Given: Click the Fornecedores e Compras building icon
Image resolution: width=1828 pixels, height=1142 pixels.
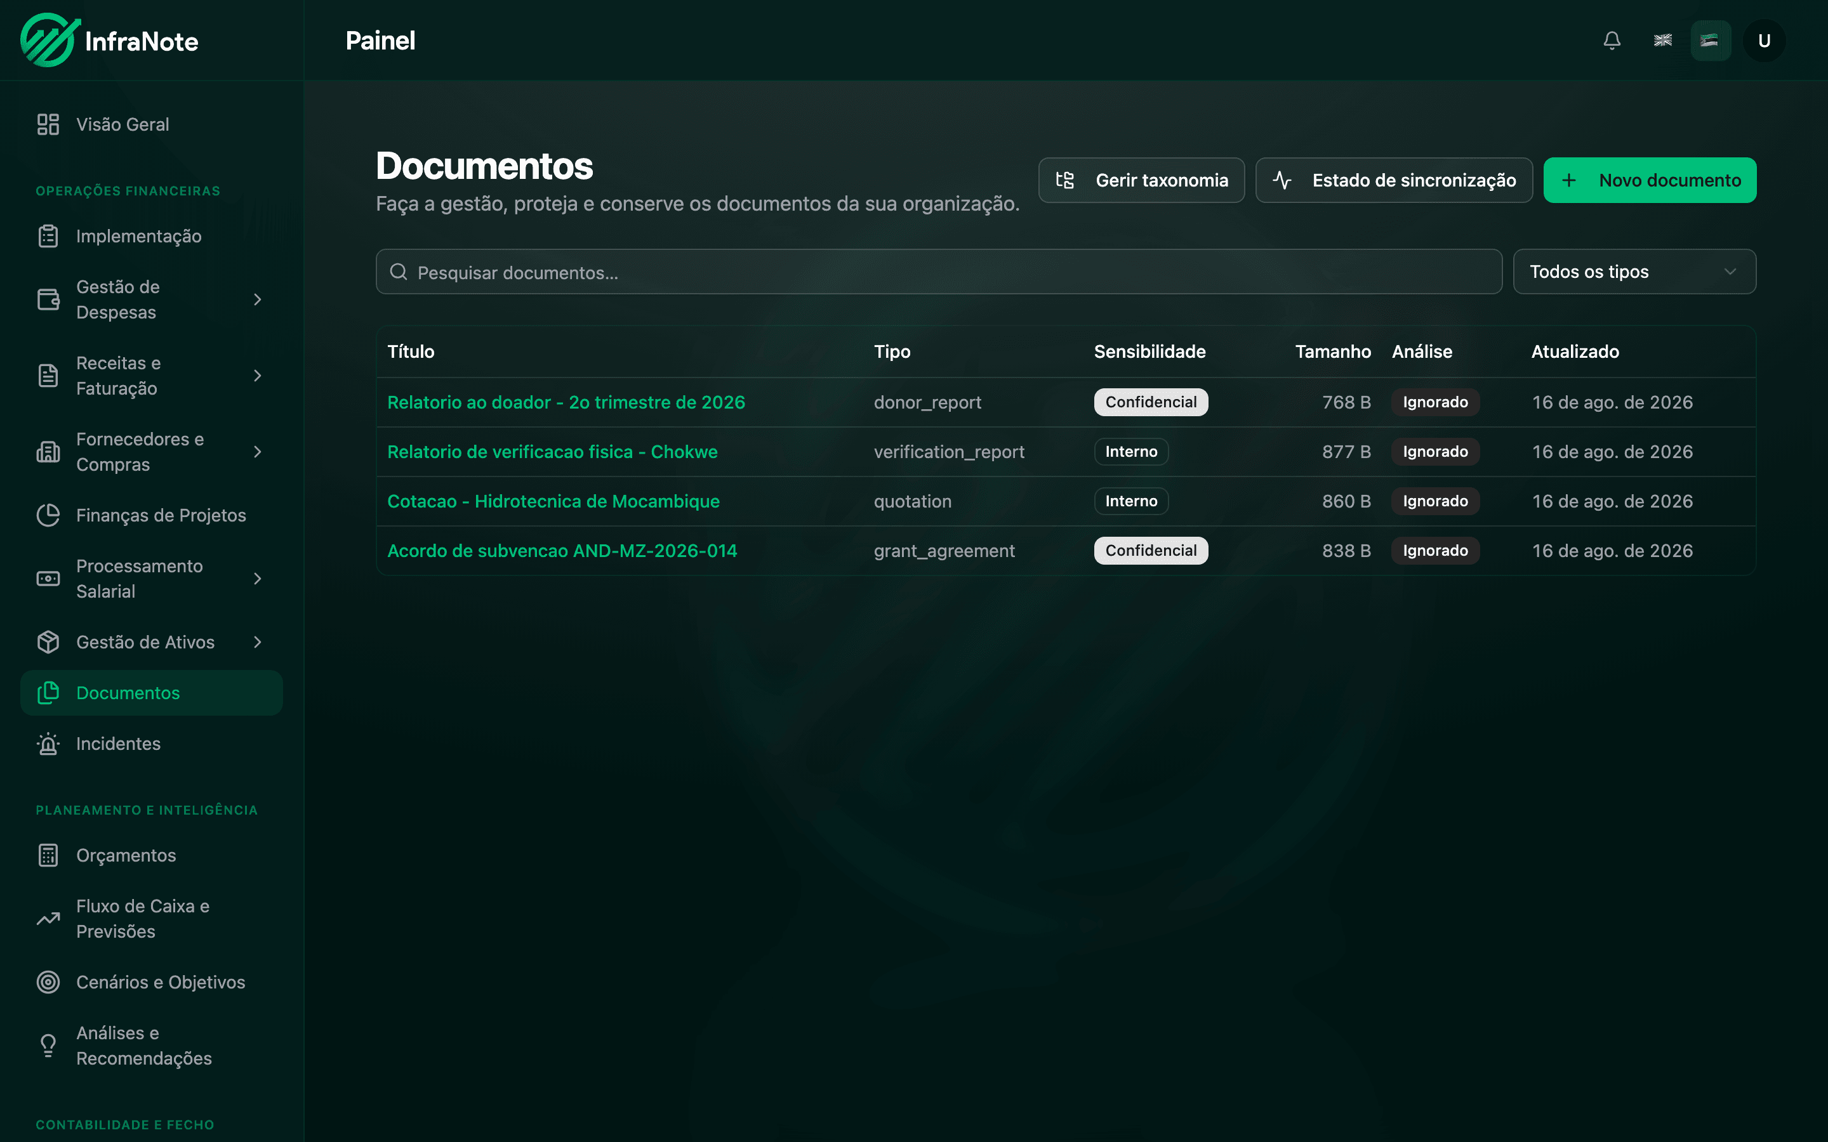Looking at the screenshot, I should [x=48, y=452].
